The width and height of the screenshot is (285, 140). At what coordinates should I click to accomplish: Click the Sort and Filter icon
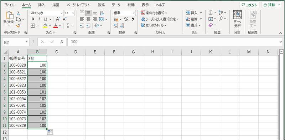click(221, 13)
